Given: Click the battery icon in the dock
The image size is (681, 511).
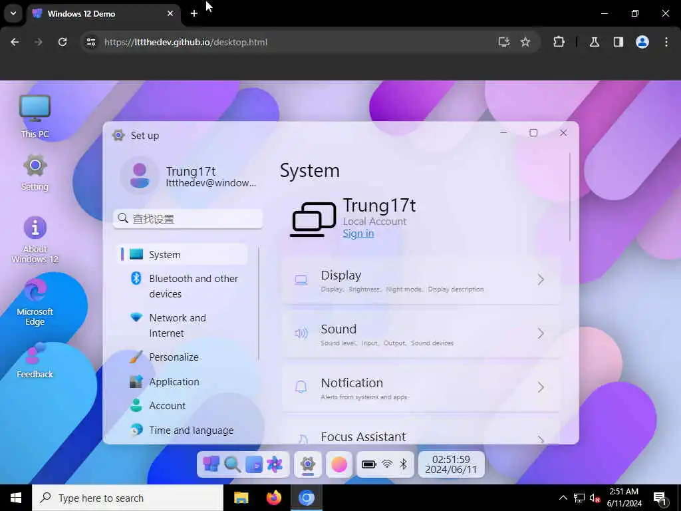Looking at the screenshot, I should coord(368,464).
